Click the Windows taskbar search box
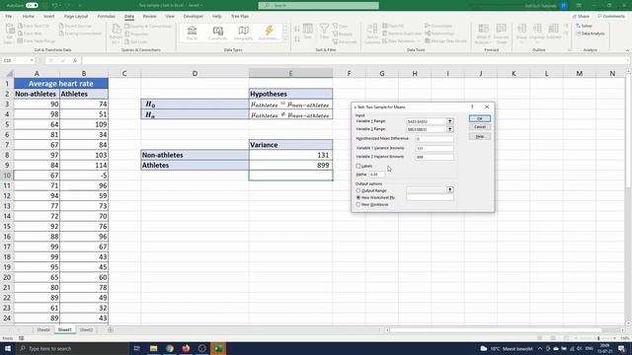The image size is (632, 355). (x=72, y=348)
